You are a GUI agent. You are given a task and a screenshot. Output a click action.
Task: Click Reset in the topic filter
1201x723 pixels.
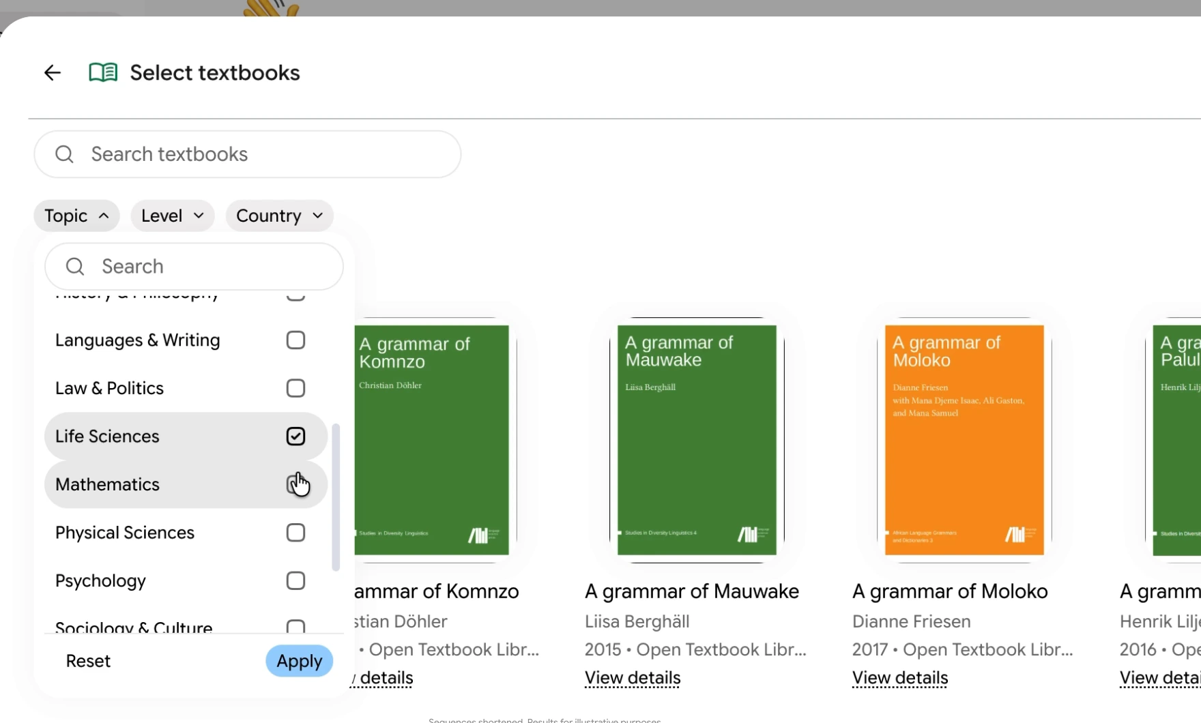click(88, 661)
